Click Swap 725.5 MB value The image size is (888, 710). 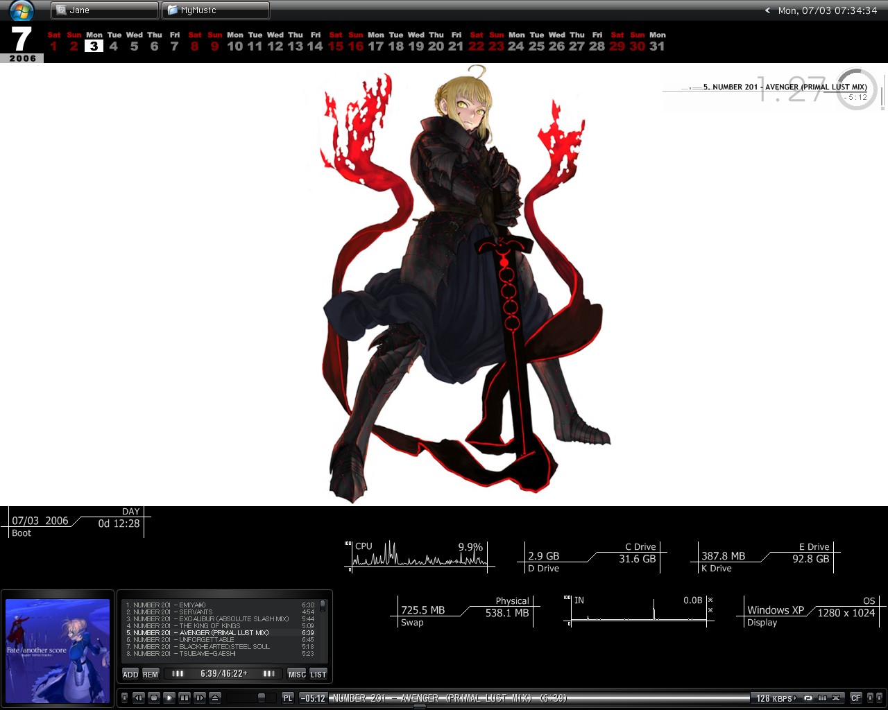tap(422, 610)
